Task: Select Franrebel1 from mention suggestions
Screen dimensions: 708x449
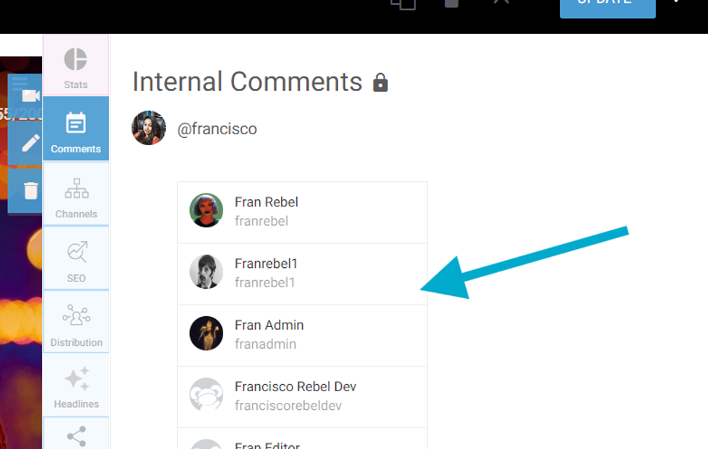Action: [x=302, y=274]
